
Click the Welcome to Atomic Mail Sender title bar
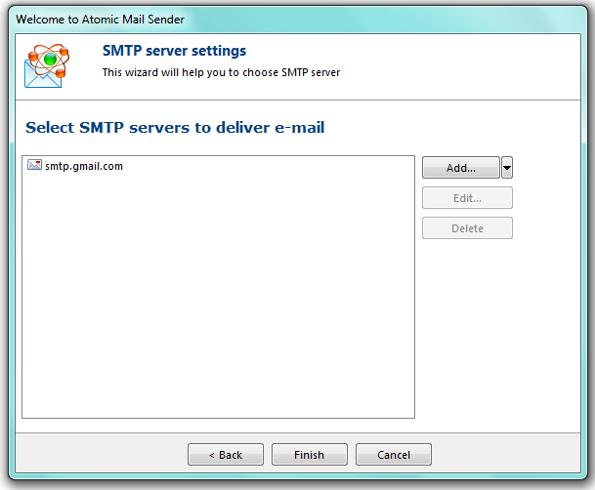pyautogui.click(x=100, y=20)
